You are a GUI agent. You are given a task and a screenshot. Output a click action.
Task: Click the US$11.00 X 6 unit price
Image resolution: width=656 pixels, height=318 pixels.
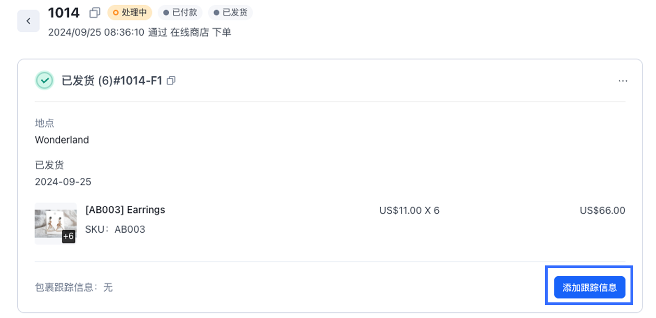[x=409, y=211]
